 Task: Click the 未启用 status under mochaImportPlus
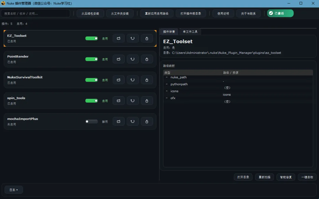tap(12, 124)
